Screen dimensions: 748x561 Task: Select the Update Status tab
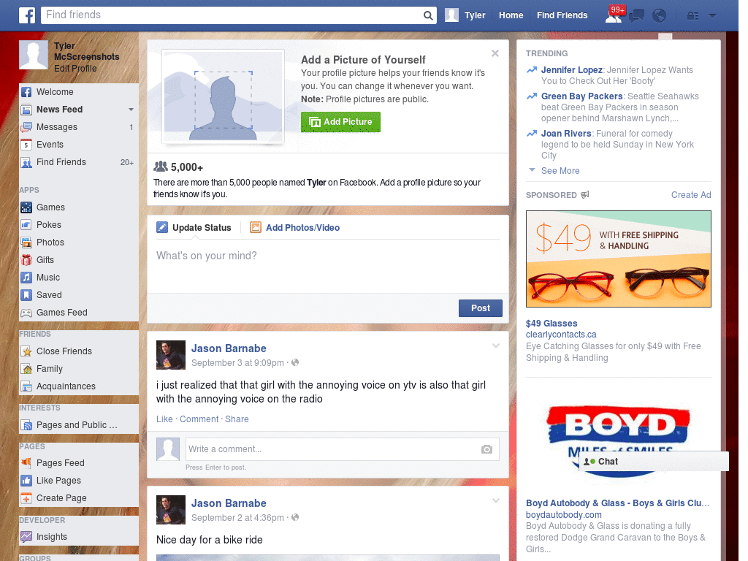[194, 228]
